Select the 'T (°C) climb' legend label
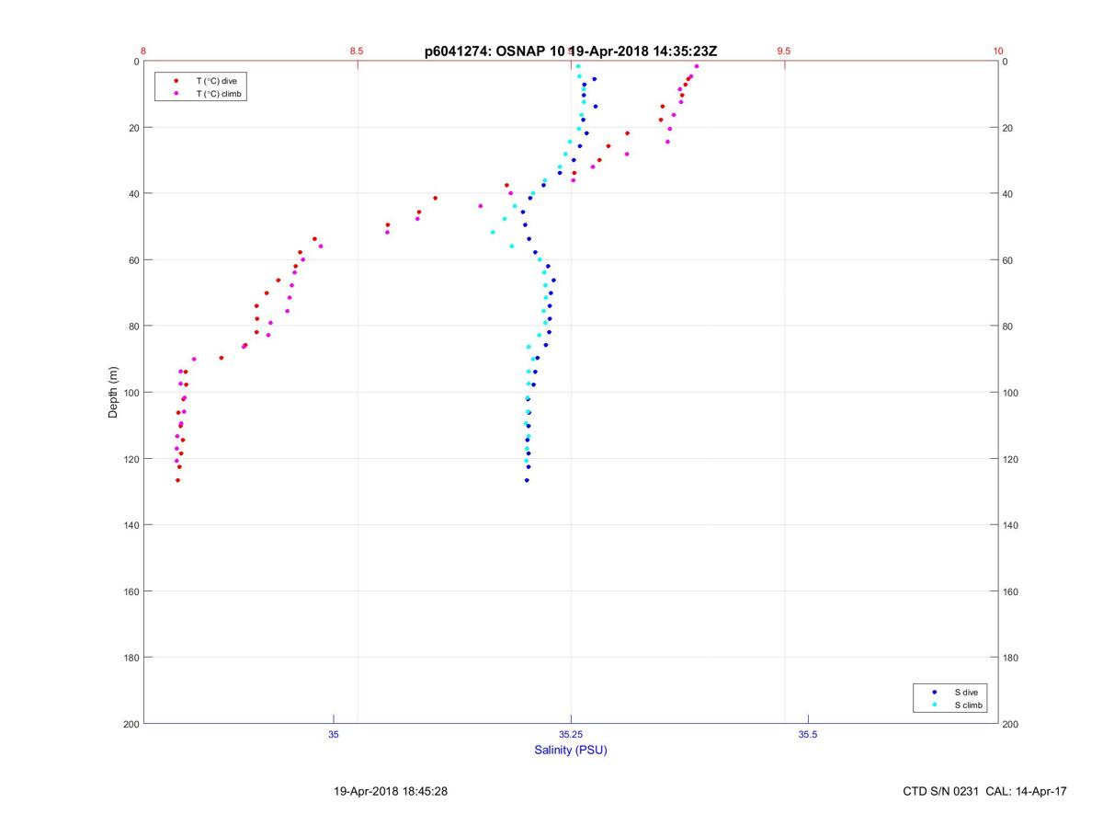1103x814 pixels. (x=218, y=94)
